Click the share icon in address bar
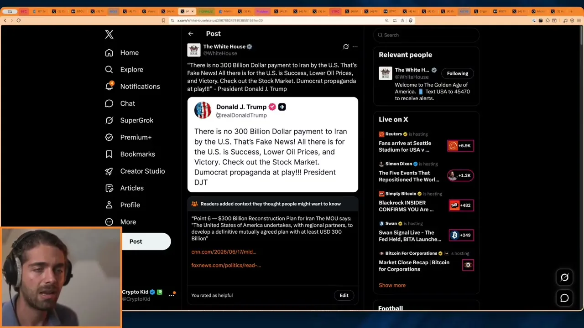 (402, 20)
